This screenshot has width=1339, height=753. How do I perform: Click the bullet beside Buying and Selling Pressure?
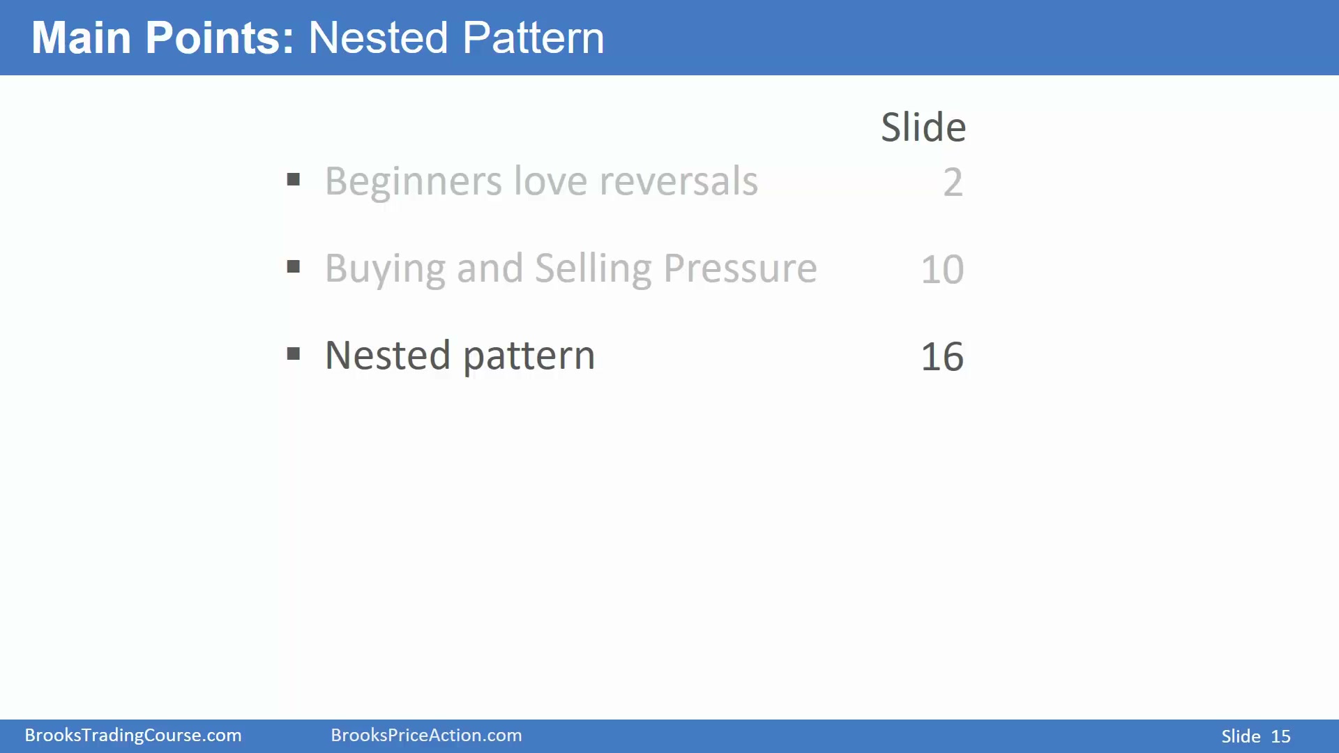coord(294,266)
